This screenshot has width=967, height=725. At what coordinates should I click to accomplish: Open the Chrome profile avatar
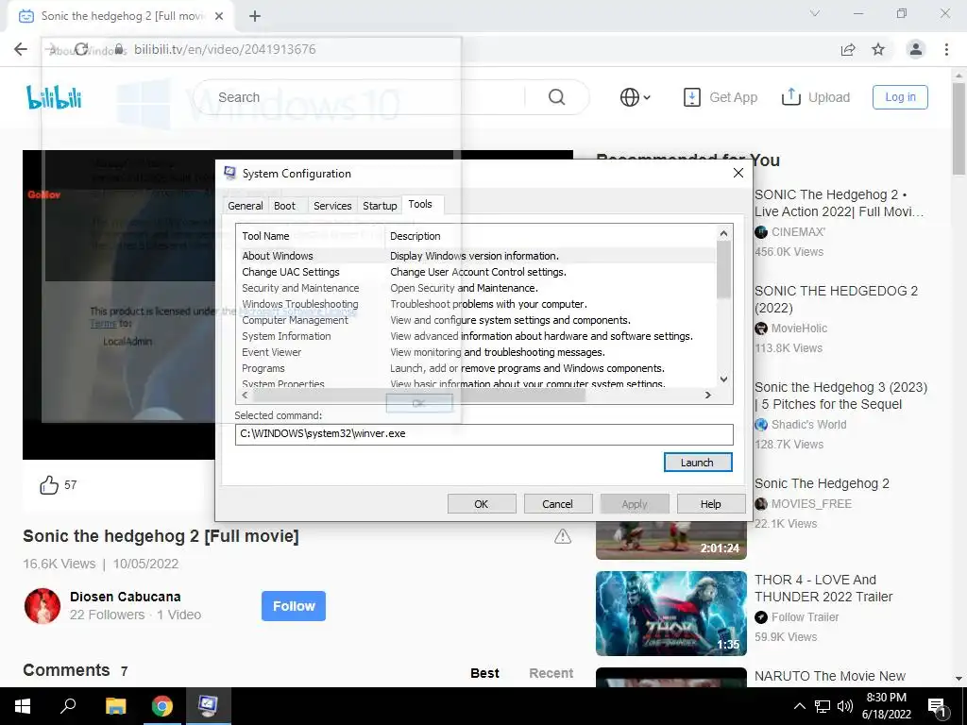[916, 49]
